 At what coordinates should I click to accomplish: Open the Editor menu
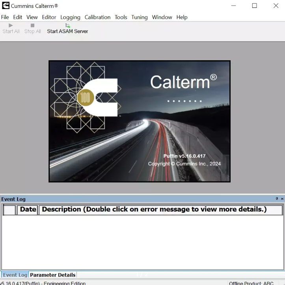pos(49,17)
